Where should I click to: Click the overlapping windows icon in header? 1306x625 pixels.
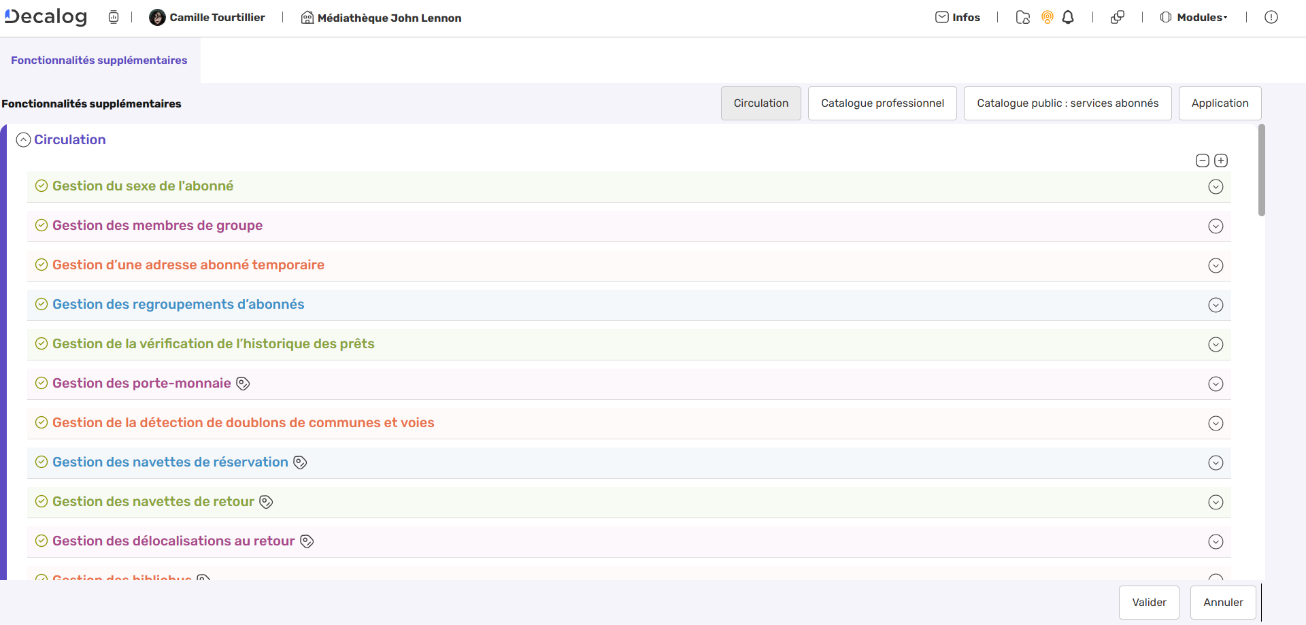click(x=1117, y=18)
